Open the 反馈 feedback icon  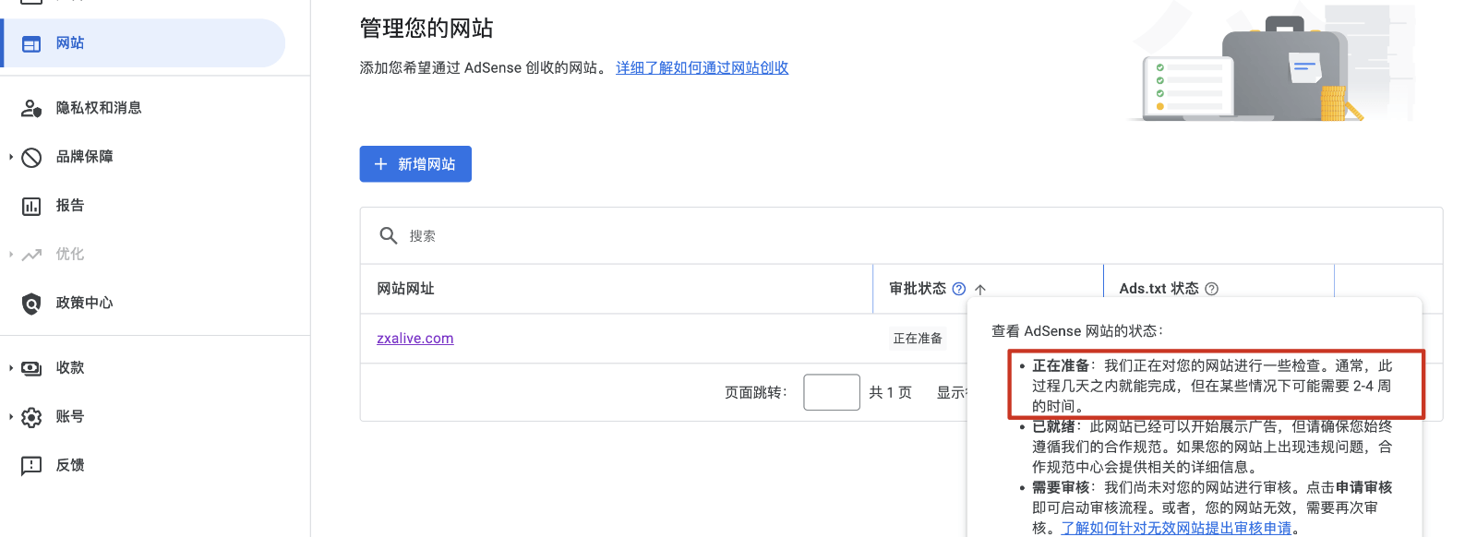coord(31,465)
